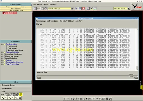Click rotate about Z axis icon
Viewport: 143px width, 101px height.
click(94, 99)
